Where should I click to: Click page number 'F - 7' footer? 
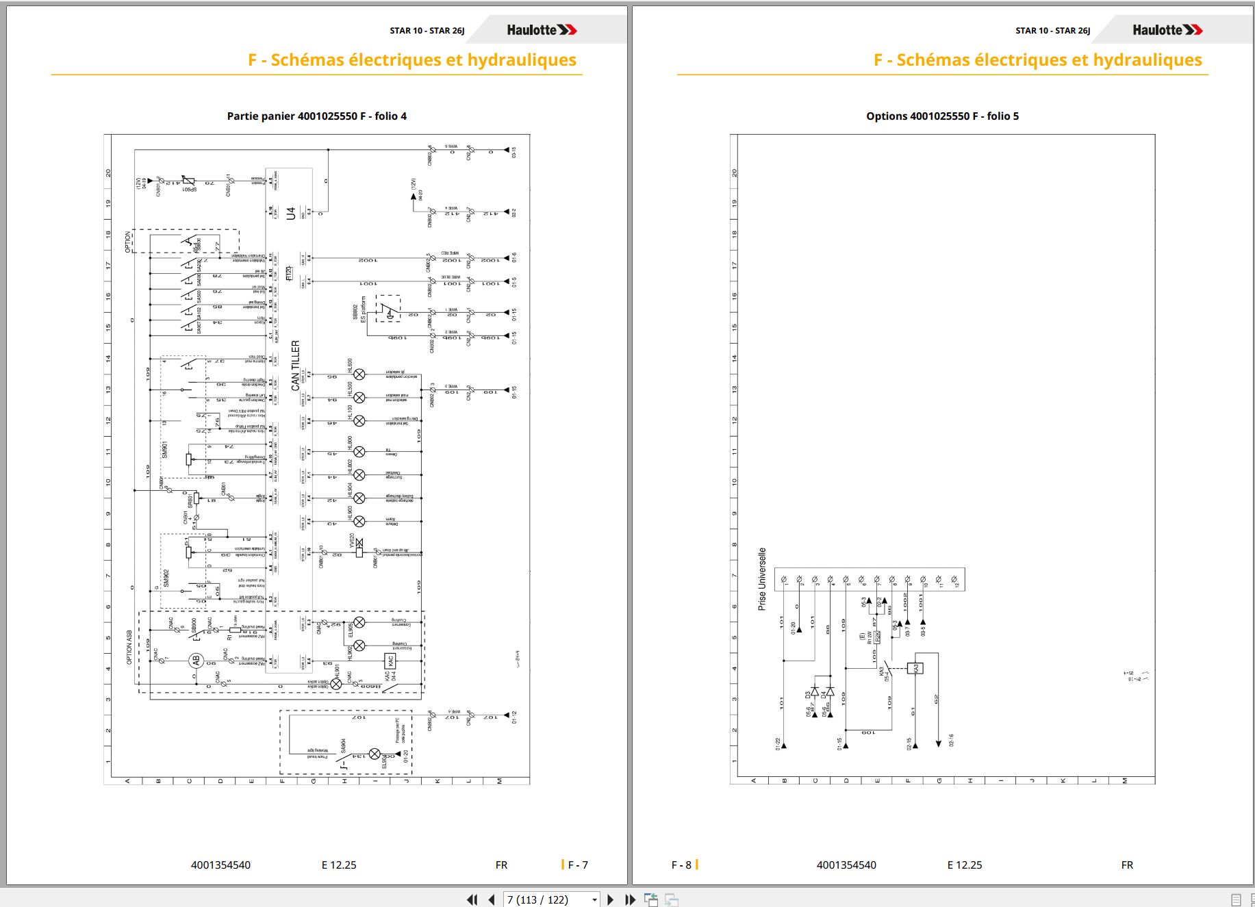(578, 865)
